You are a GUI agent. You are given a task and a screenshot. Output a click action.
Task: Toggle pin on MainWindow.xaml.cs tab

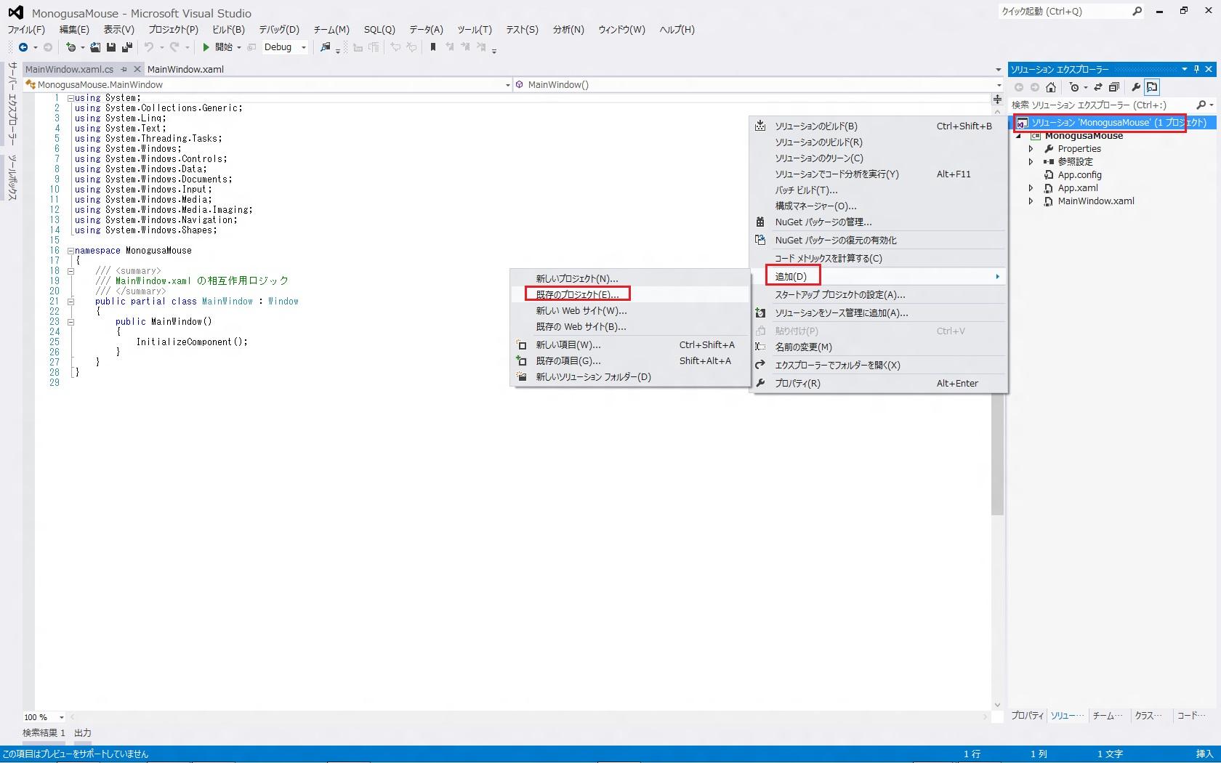pos(124,70)
